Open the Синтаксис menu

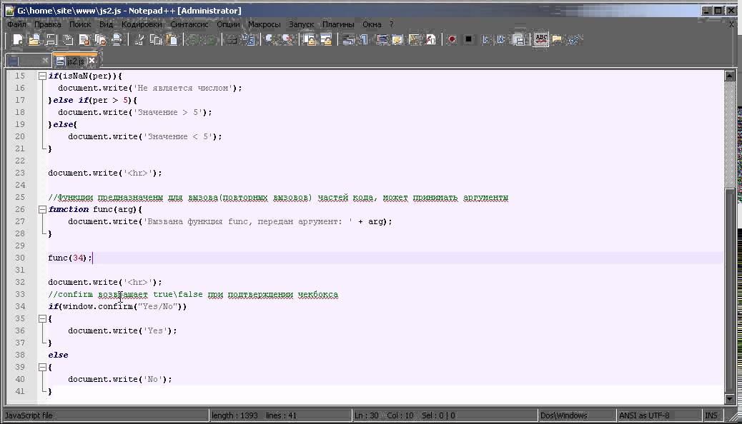click(189, 24)
